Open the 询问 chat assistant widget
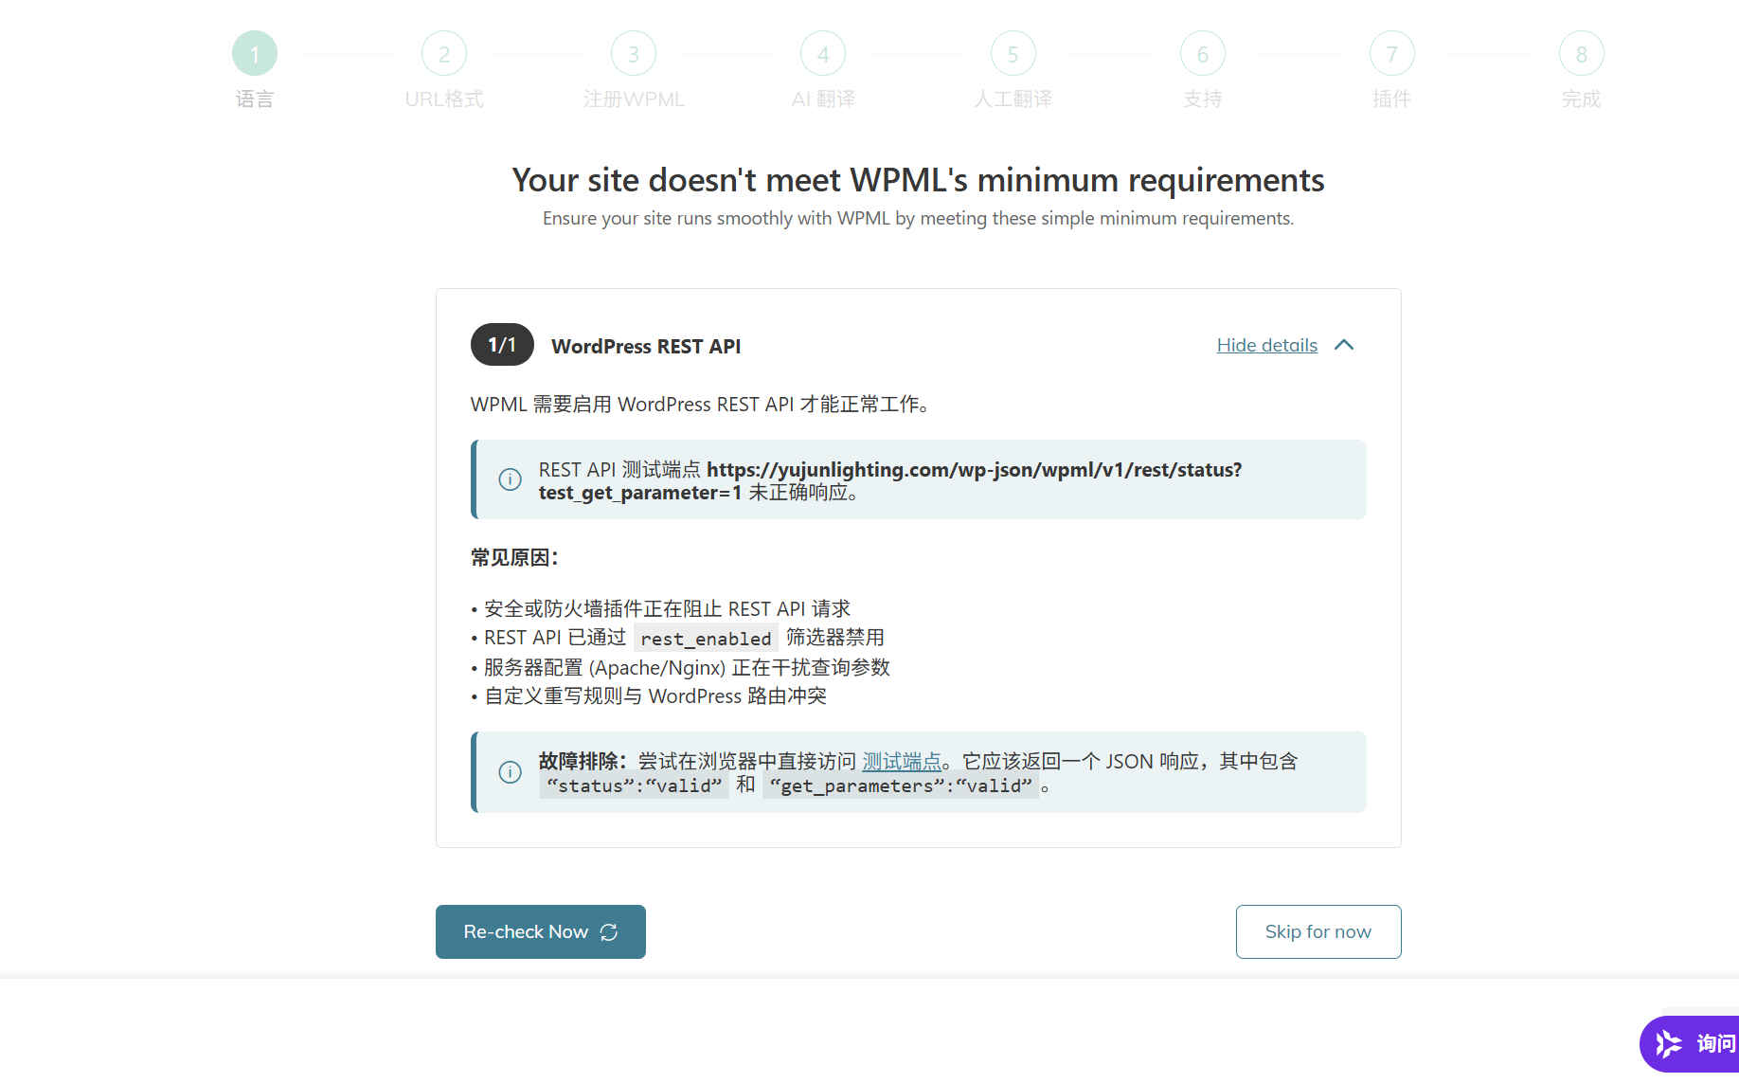1739x1083 pixels. 1690,1044
